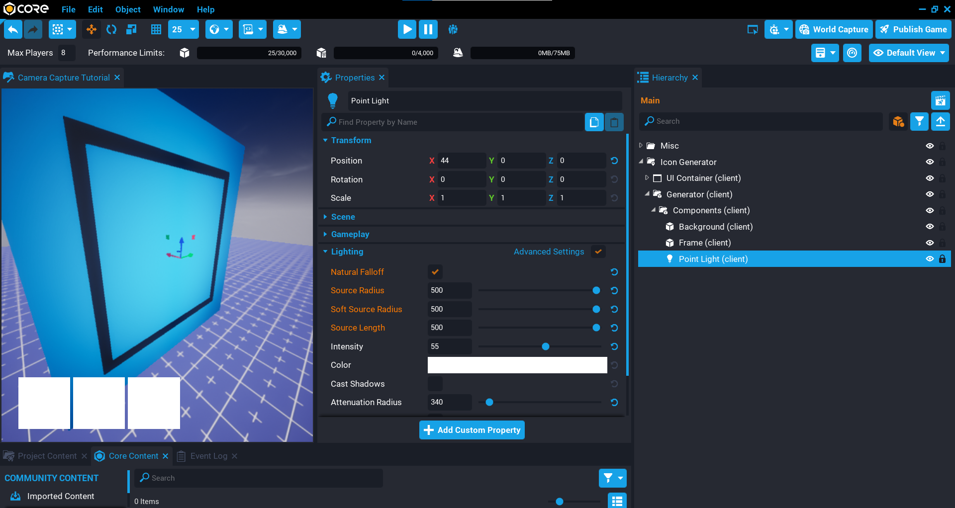Reset Intensity to default value
This screenshot has width=955, height=508.
point(614,346)
